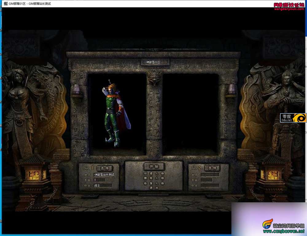Select the warrior character in slot one
307x236 pixels.
(x=116, y=113)
